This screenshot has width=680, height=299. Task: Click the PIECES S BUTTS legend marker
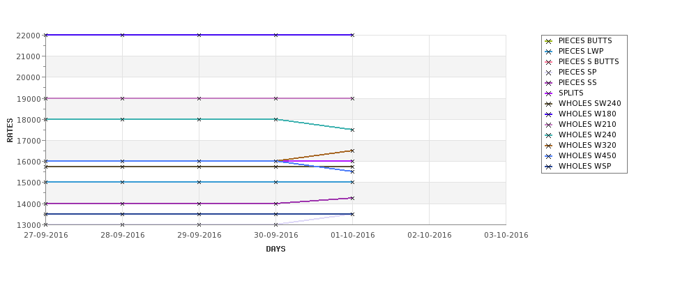click(549, 62)
